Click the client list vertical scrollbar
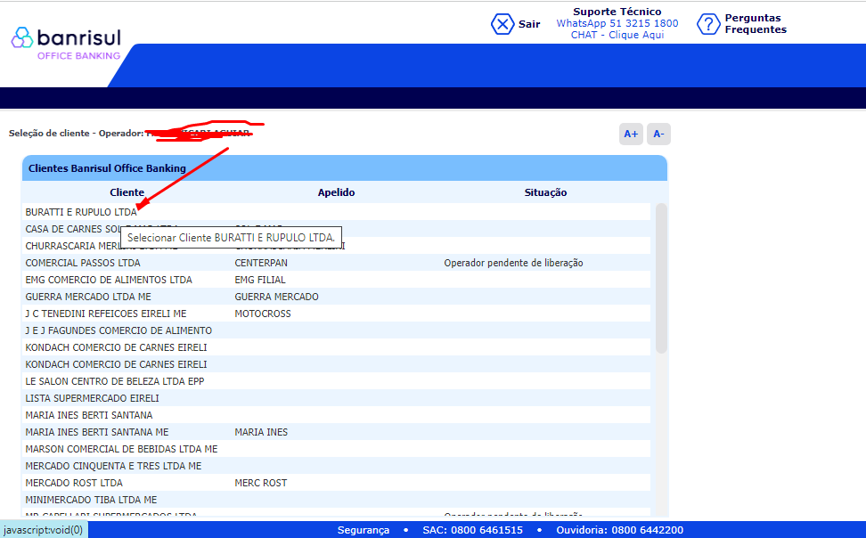 (x=660, y=278)
